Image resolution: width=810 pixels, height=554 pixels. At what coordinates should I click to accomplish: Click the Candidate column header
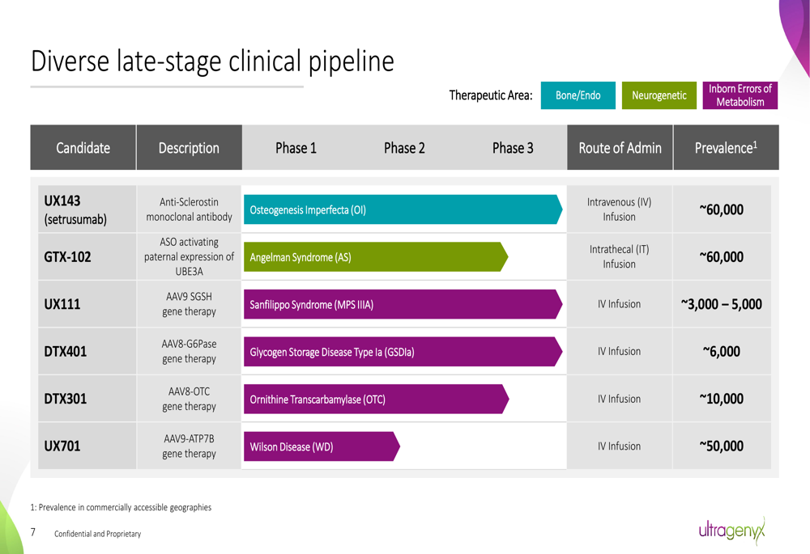(x=83, y=147)
